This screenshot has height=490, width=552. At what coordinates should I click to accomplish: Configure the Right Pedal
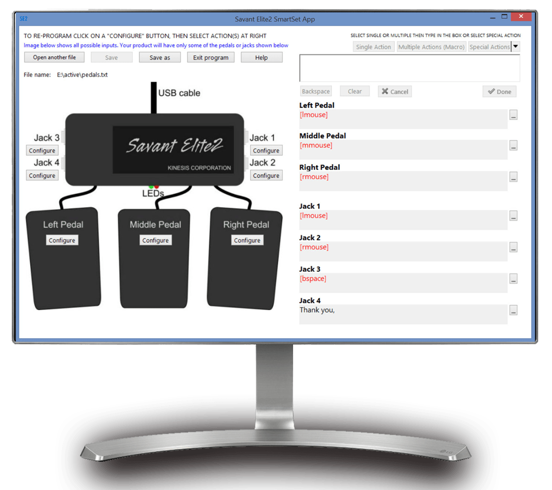[247, 240]
